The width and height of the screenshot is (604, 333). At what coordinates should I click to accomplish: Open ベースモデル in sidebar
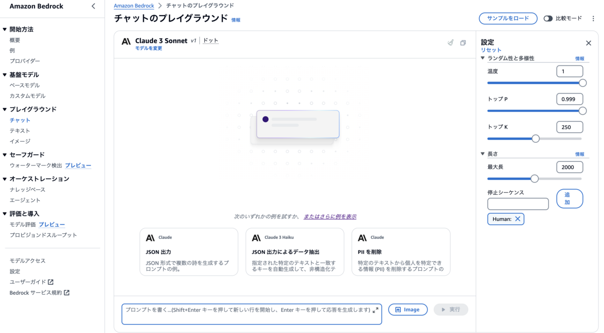tap(25, 86)
